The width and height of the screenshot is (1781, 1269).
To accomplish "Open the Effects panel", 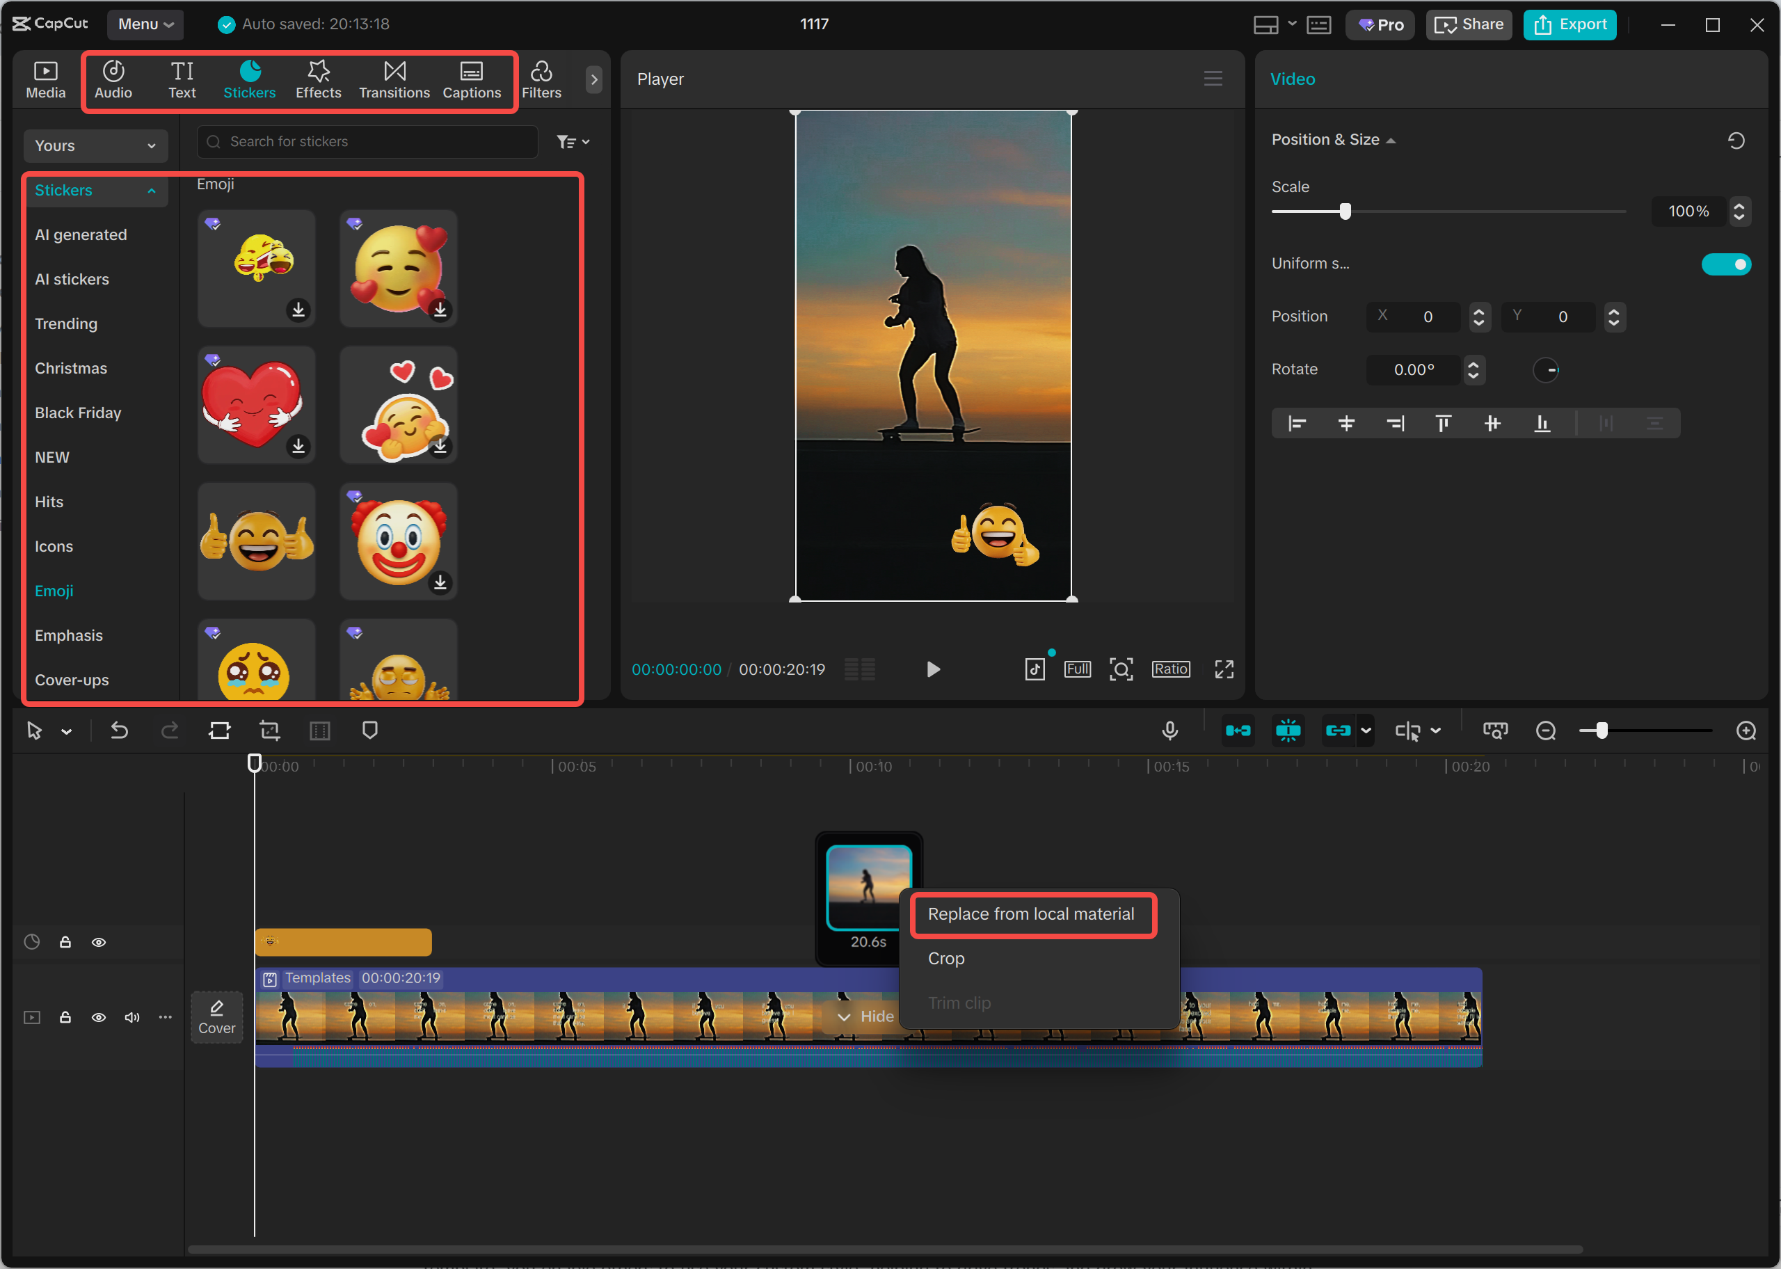I will tap(318, 78).
